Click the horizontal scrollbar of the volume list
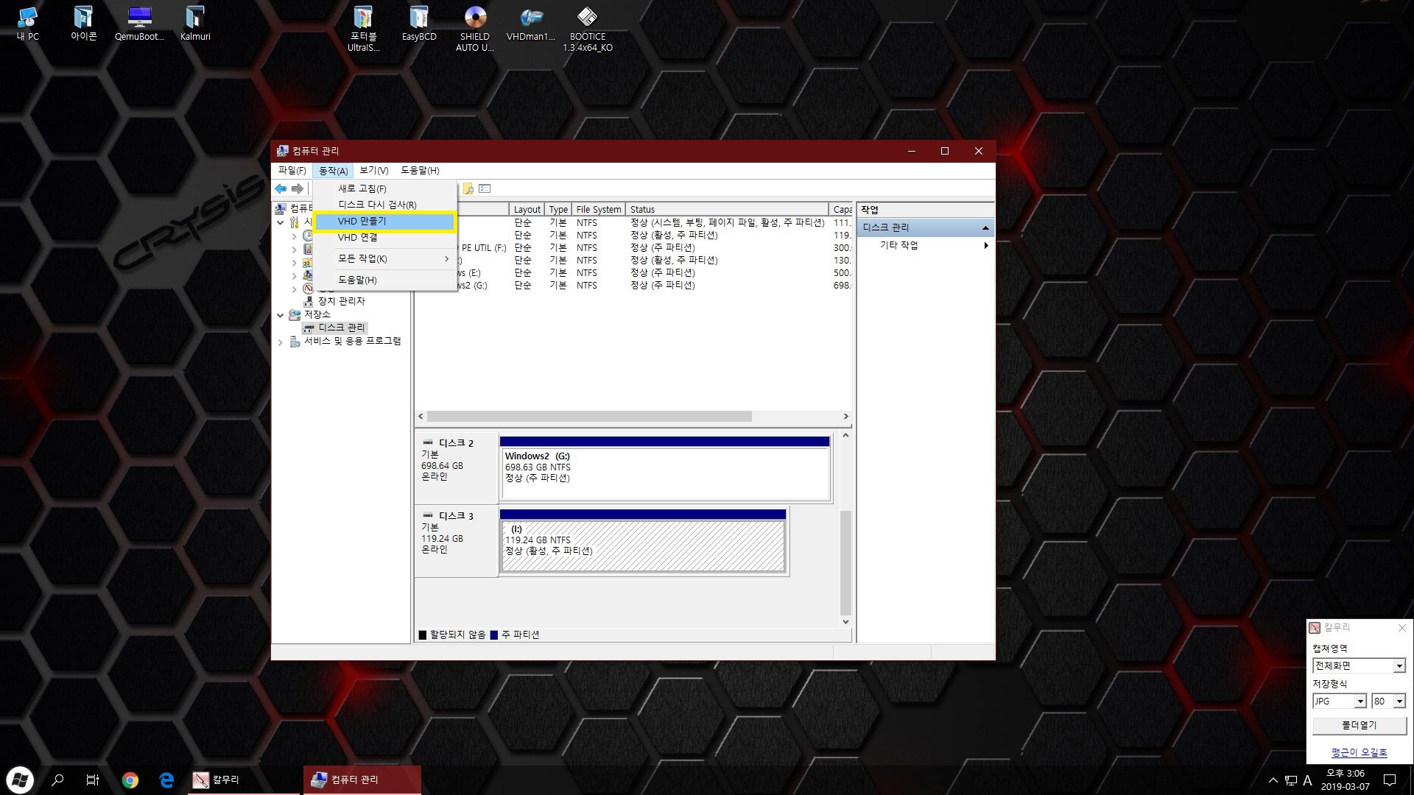The height and width of the screenshot is (795, 1414). (x=589, y=417)
